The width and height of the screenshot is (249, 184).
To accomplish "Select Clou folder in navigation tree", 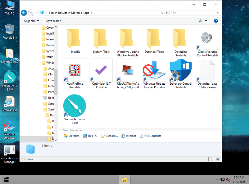I will 49,74.
